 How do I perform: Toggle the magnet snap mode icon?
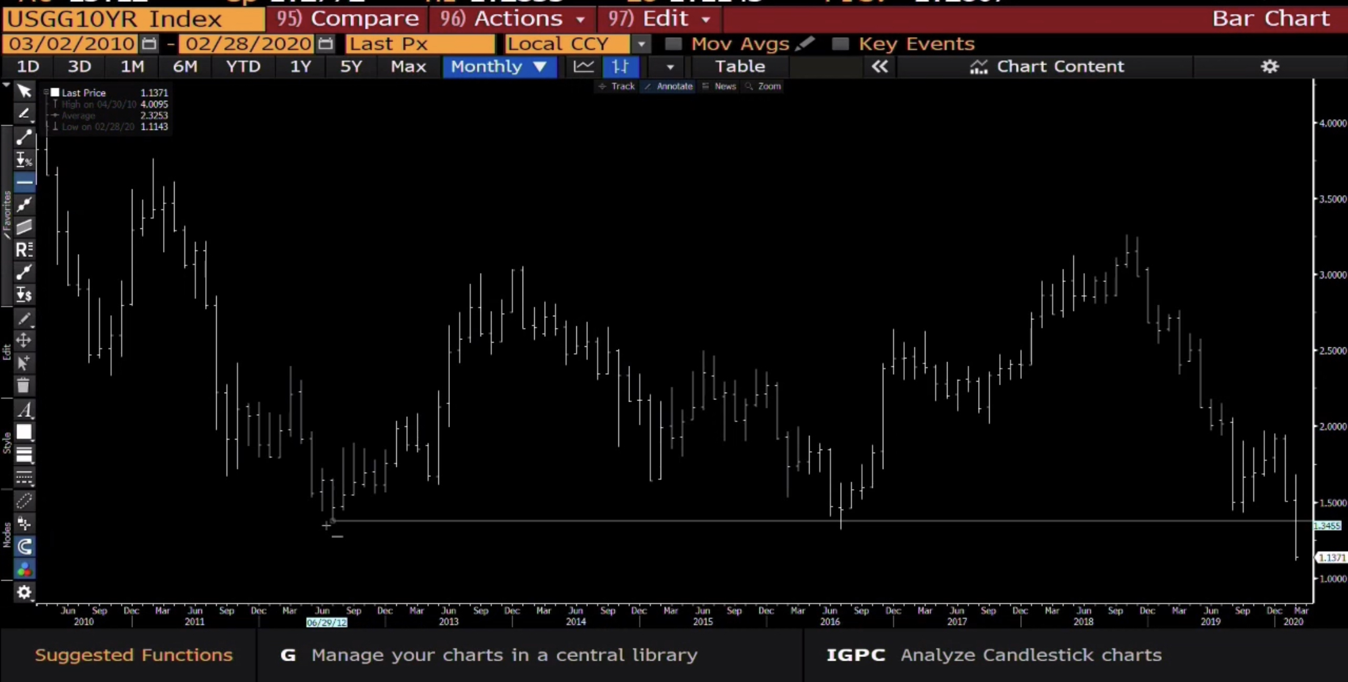tap(24, 546)
